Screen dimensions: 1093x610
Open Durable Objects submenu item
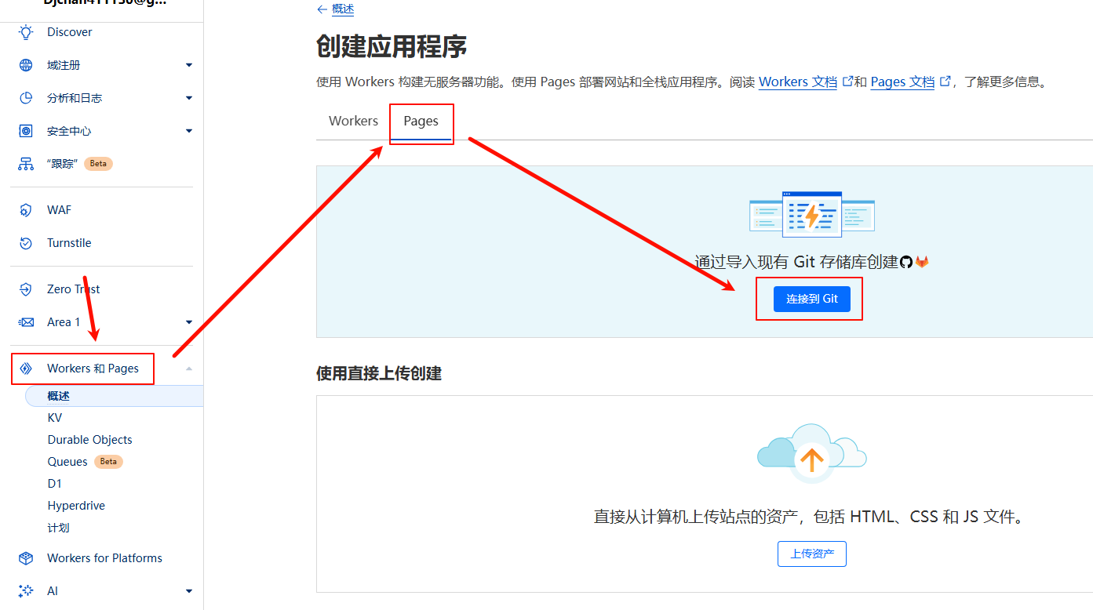pyautogui.click(x=89, y=440)
